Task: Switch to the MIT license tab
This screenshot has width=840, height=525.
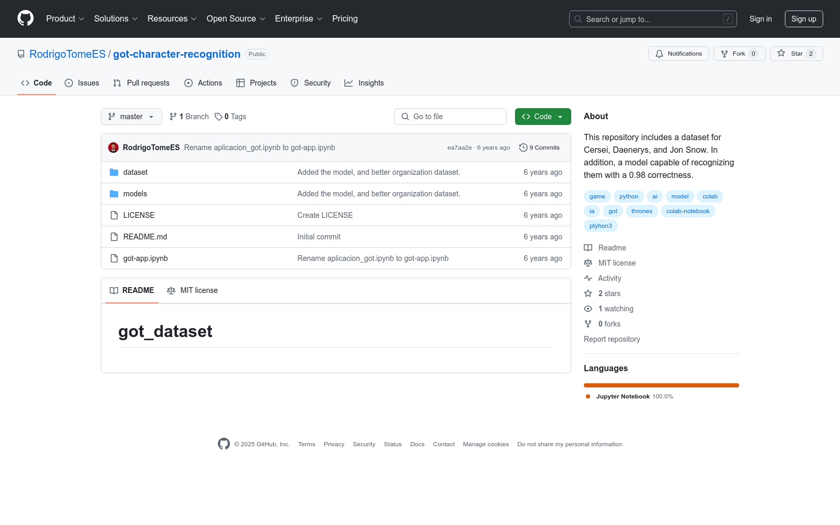Action: coord(192,290)
